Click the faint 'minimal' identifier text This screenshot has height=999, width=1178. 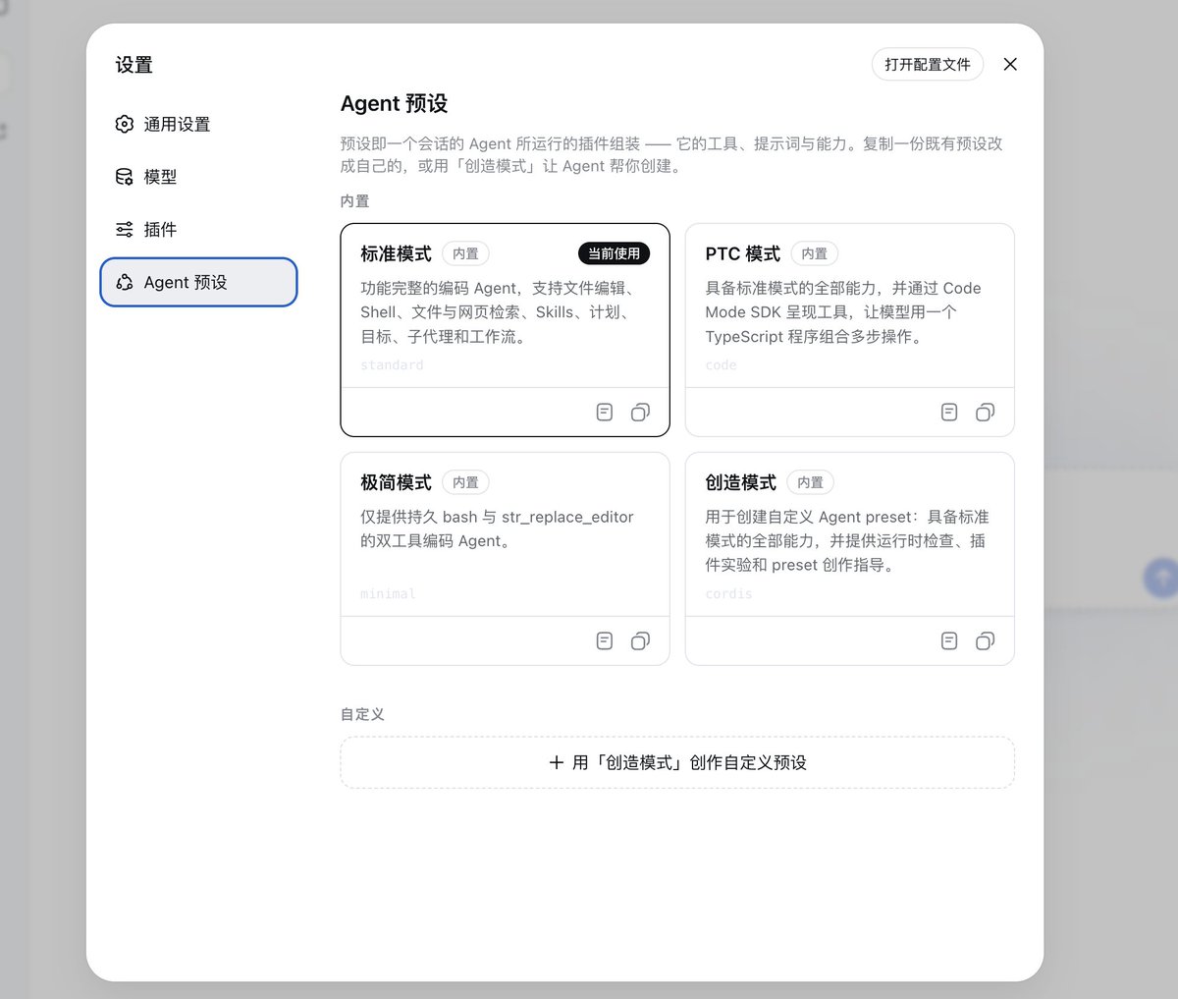[388, 593]
